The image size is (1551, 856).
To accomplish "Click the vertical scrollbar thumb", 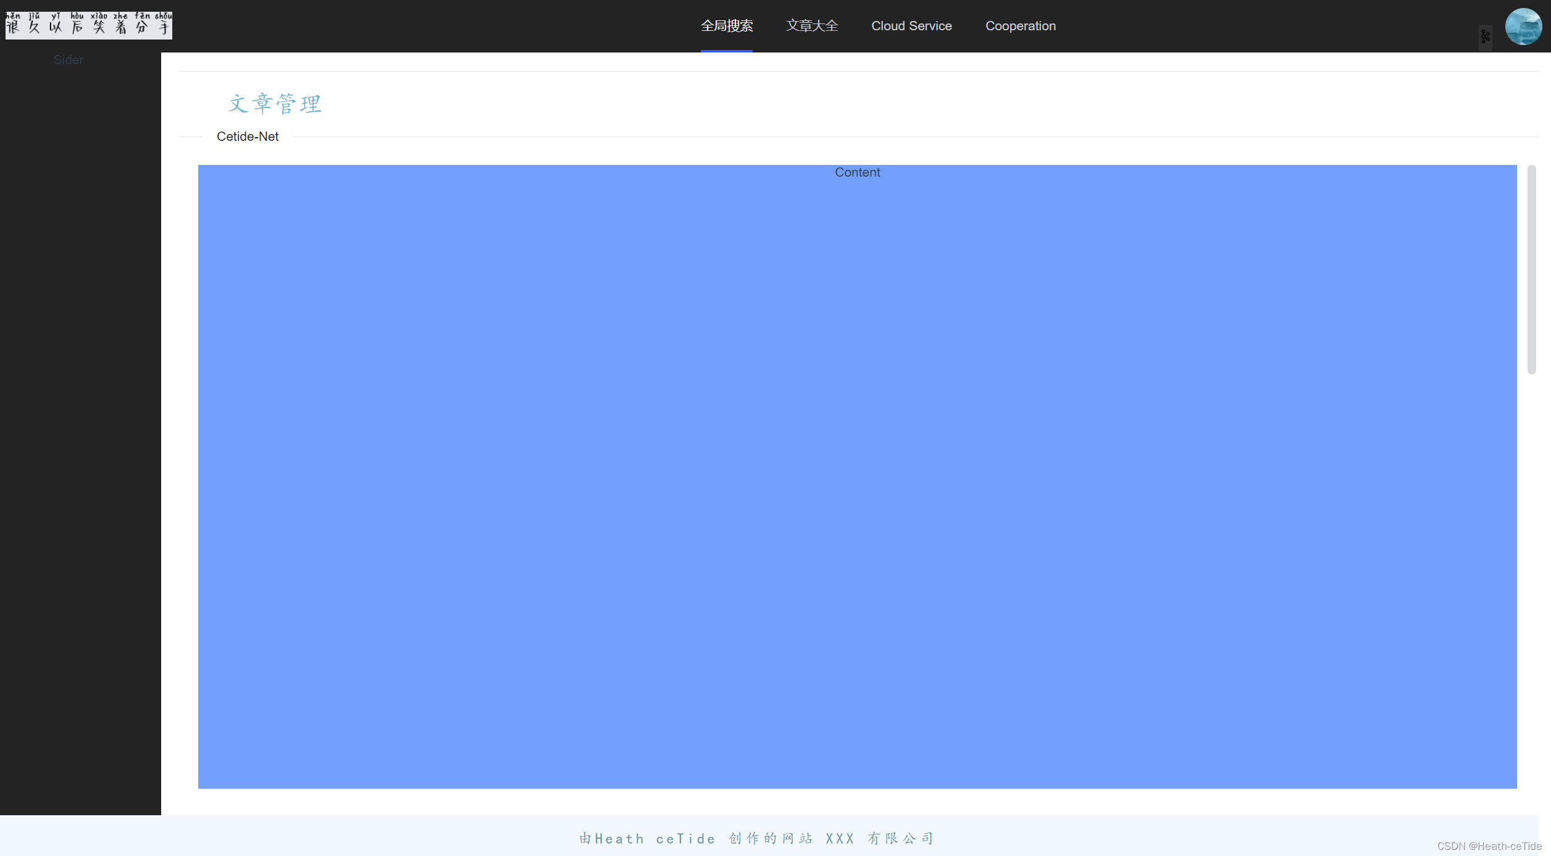I will tap(1531, 269).
